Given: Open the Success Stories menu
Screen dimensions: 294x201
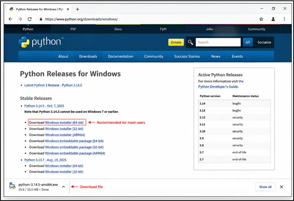Looking at the screenshot, I should [x=187, y=57].
